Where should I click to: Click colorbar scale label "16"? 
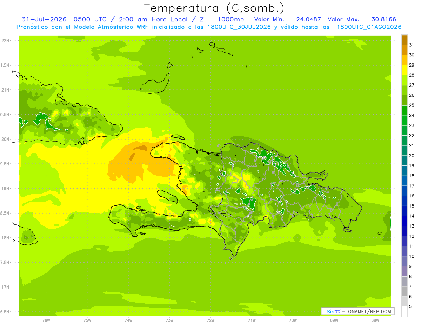[412, 196]
